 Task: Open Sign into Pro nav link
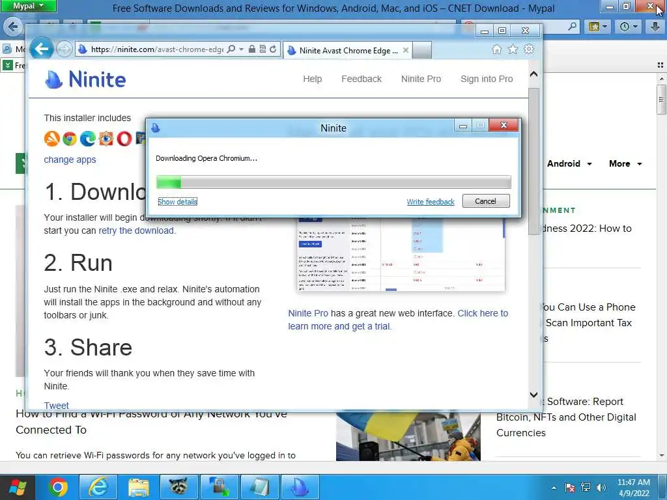click(x=487, y=79)
